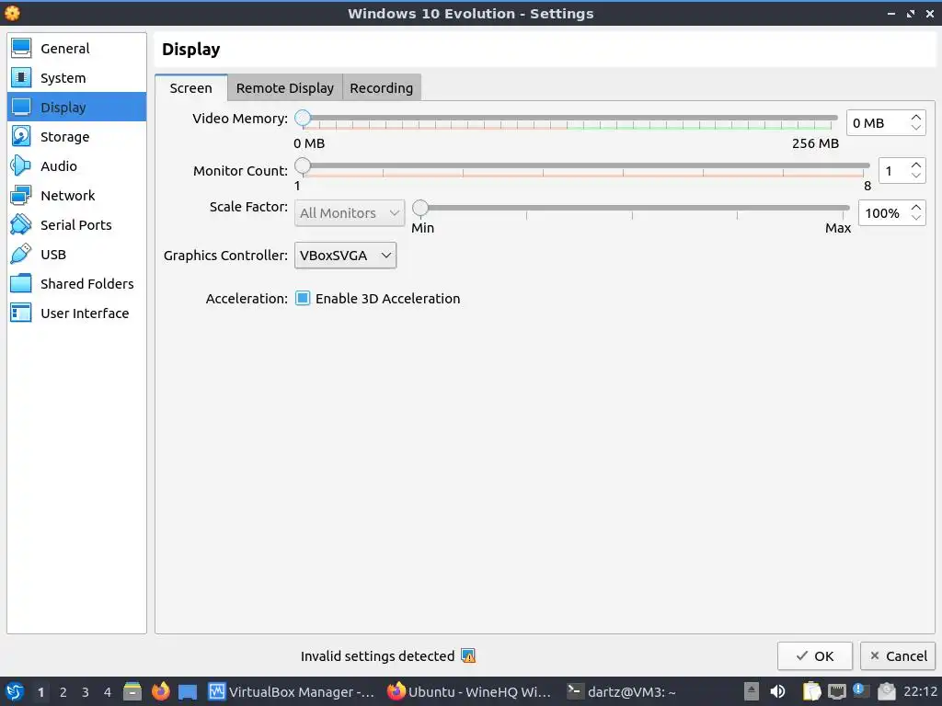Increase Video Memory with the up arrow
Image resolution: width=942 pixels, height=706 pixels.
(x=915, y=117)
